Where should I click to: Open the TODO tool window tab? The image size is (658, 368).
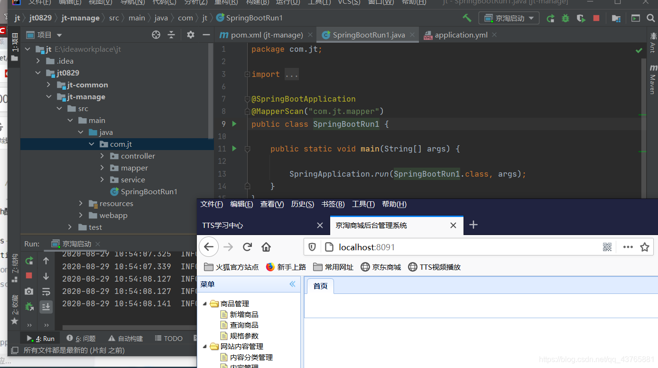pos(168,338)
